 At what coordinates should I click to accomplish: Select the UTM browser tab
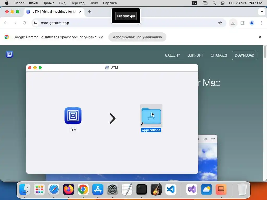coord(54,12)
